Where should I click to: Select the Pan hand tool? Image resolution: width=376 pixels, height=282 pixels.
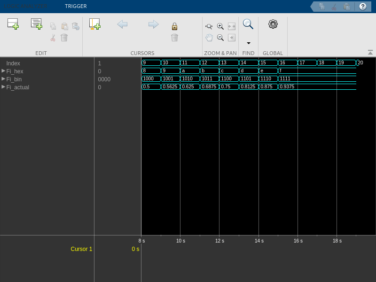209,38
